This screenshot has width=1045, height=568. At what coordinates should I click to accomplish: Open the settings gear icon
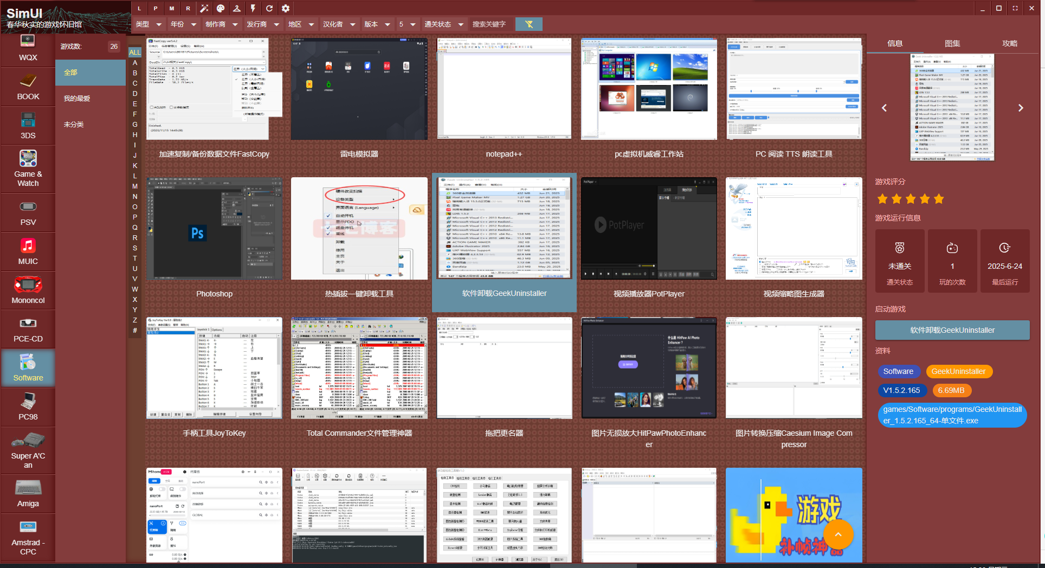(x=286, y=8)
